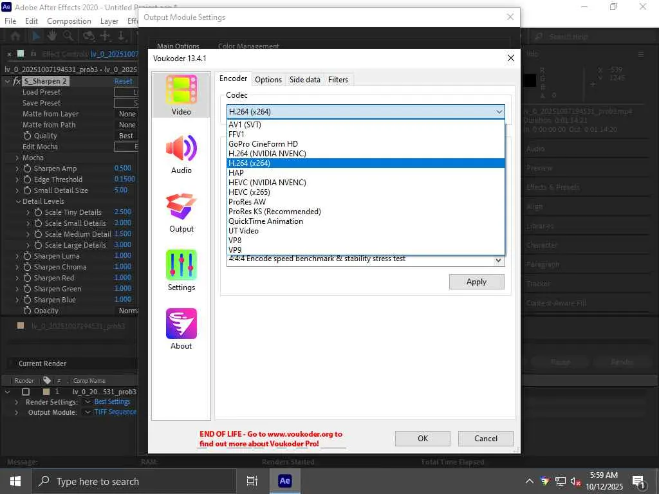
Task: Open the Edit menu
Action: coord(32,21)
